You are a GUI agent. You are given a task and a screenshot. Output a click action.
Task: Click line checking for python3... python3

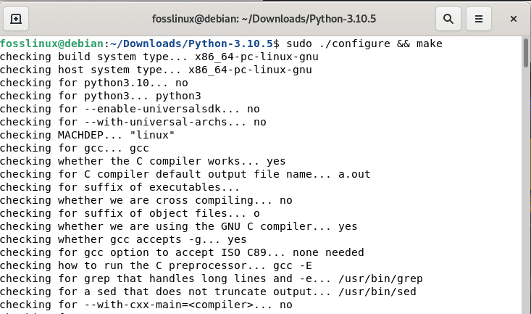pyautogui.click(x=101, y=96)
